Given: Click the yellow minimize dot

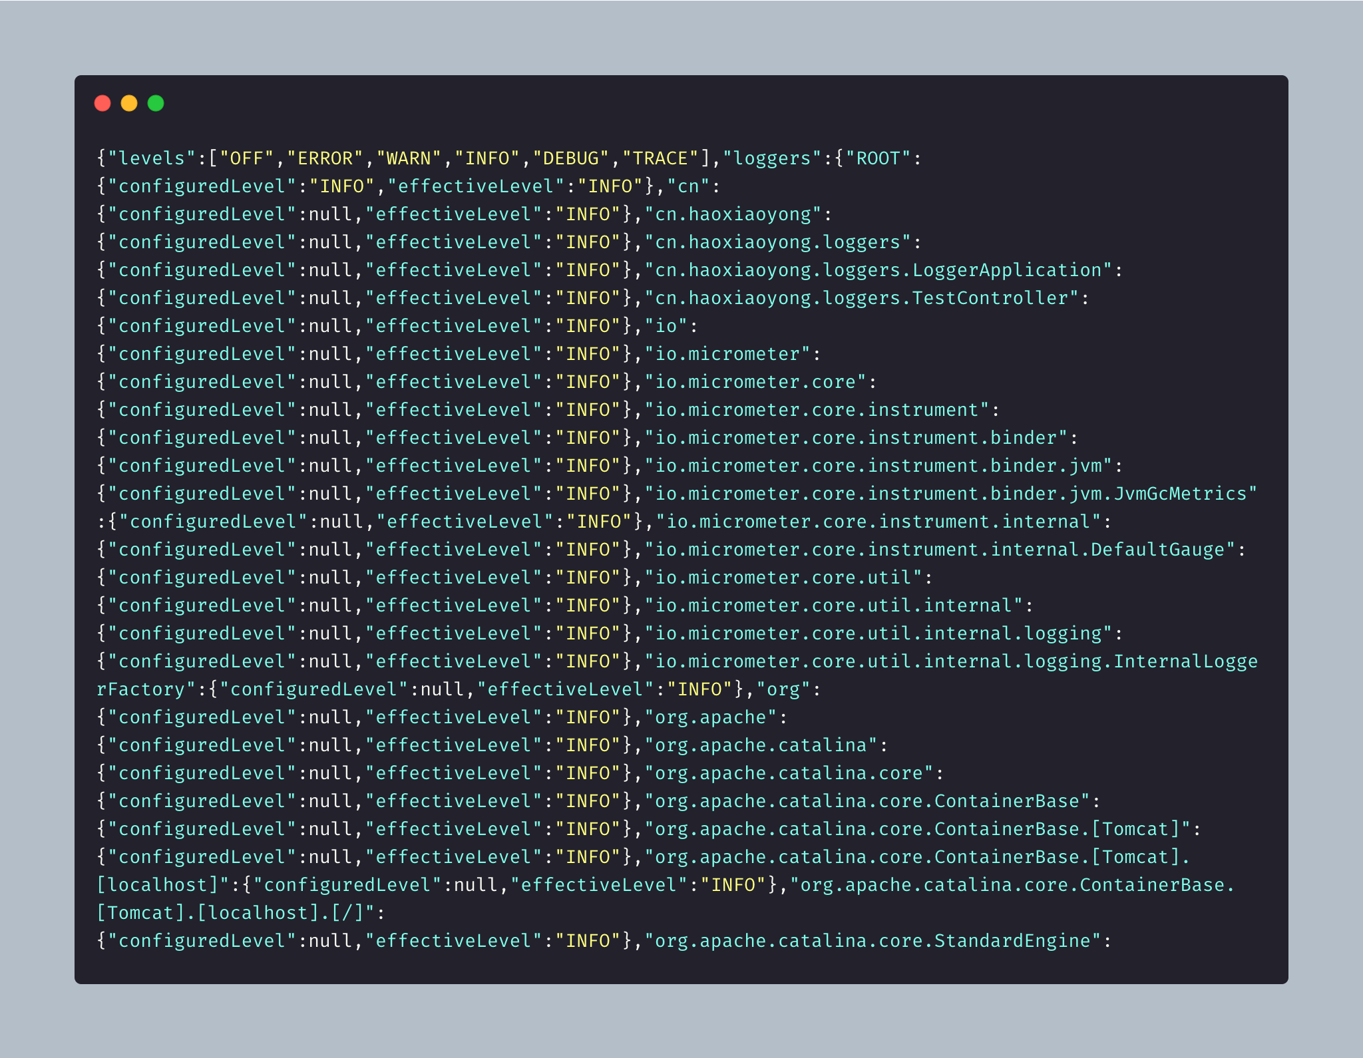Looking at the screenshot, I should tap(129, 103).
